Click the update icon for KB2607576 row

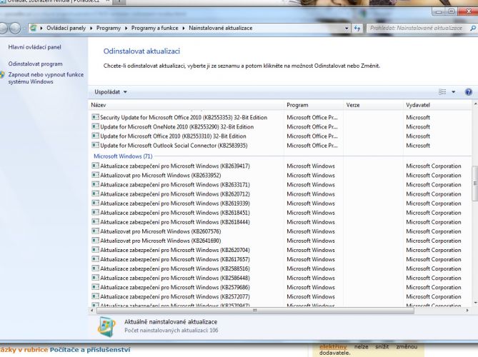pyautogui.click(x=95, y=231)
